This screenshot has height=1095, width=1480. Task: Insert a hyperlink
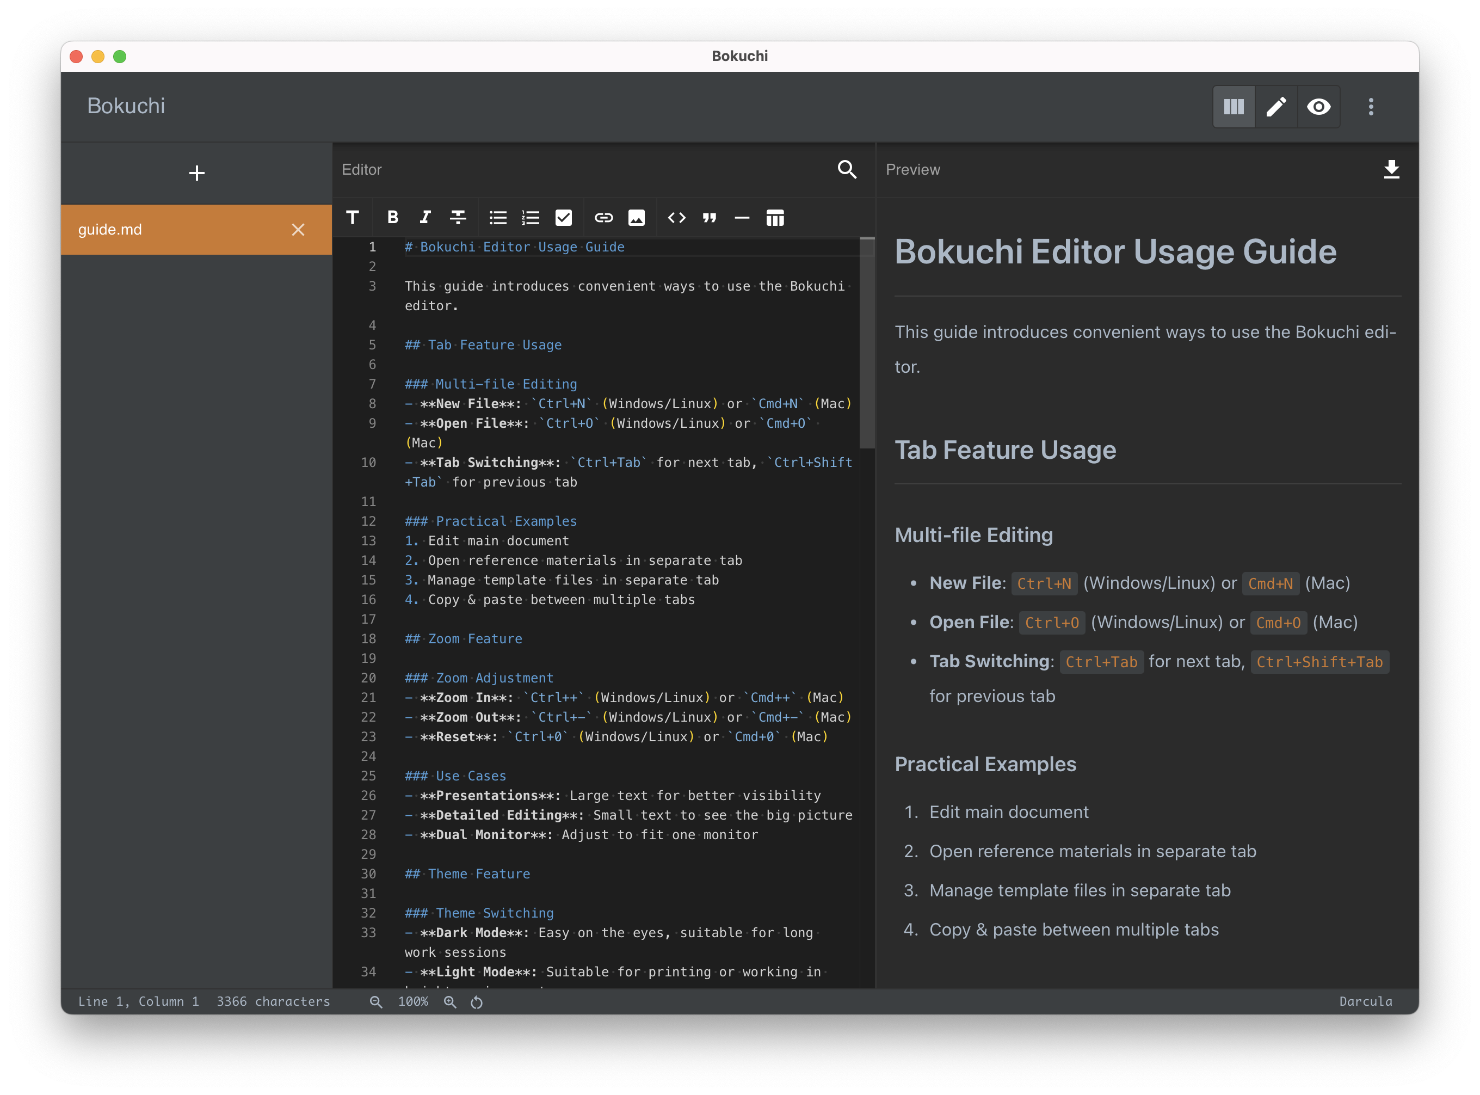click(x=604, y=217)
